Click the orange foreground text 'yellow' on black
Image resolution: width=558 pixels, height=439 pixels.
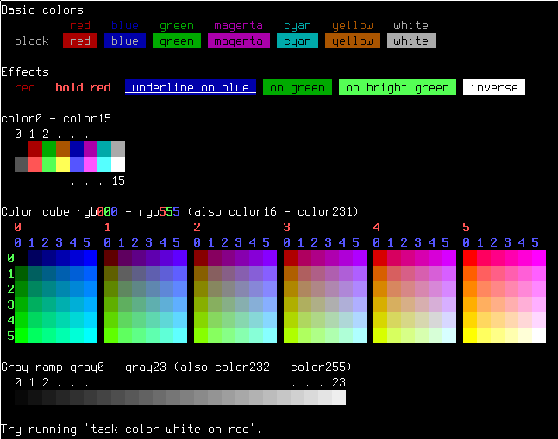[353, 26]
